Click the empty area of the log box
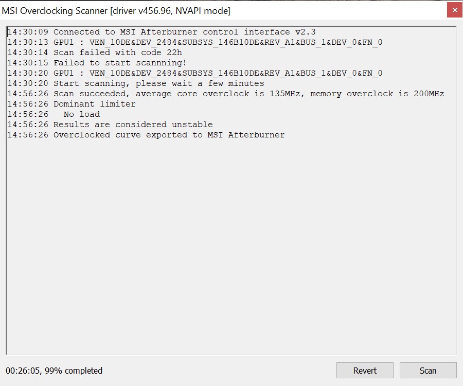463x386 pixels. tap(232, 247)
